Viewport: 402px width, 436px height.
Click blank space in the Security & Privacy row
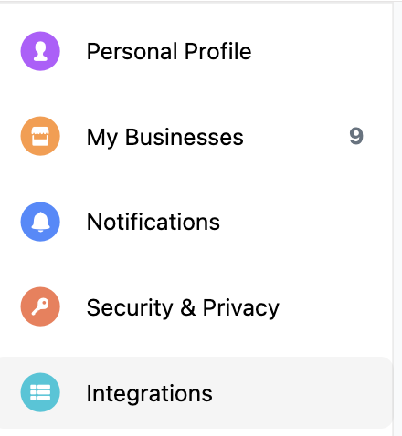(335, 306)
